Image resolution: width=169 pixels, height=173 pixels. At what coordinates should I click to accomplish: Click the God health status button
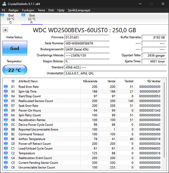15,48
